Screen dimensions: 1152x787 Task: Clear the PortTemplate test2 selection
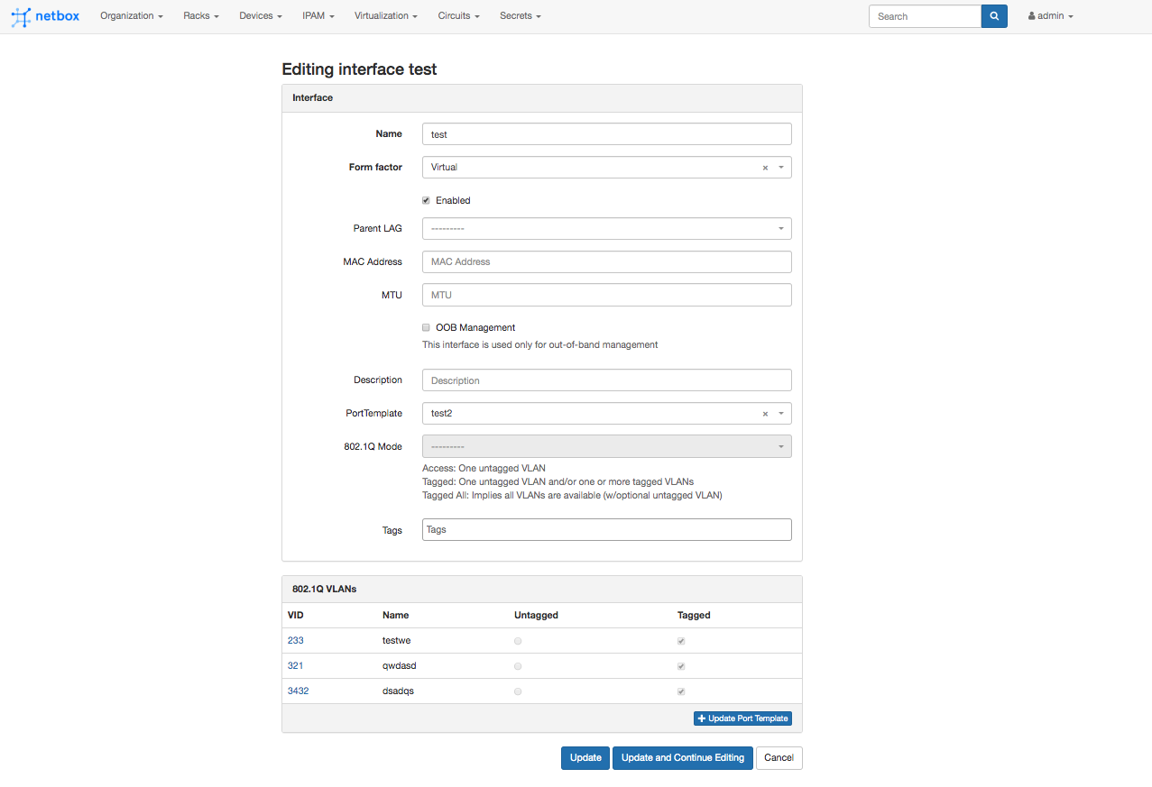(x=765, y=414)
